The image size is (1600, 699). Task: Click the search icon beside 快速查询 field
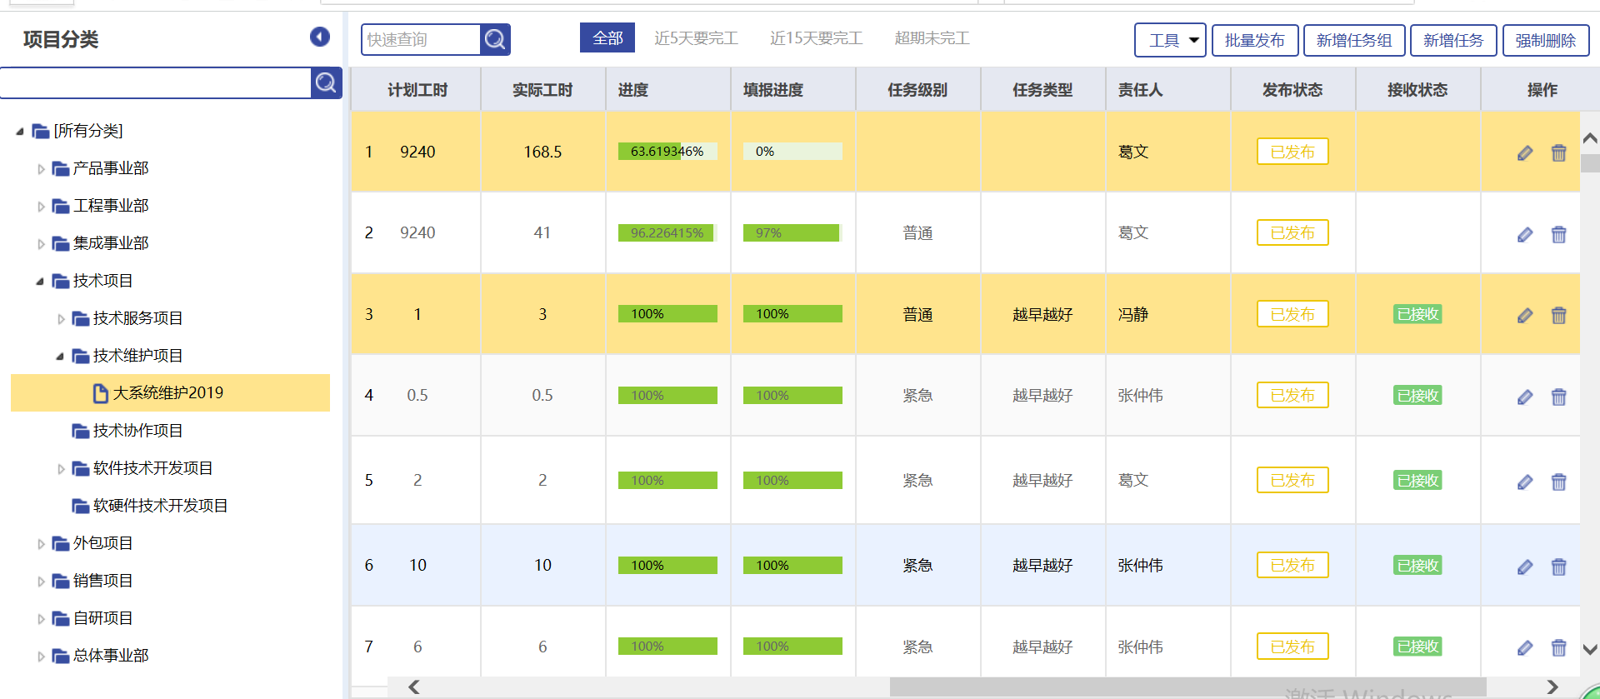(x=495, y=39)
